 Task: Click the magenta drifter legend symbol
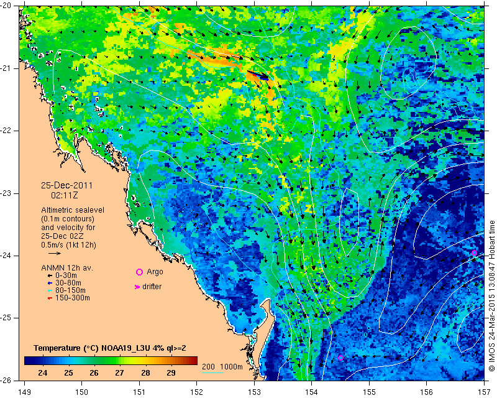[x=137, y=287]
